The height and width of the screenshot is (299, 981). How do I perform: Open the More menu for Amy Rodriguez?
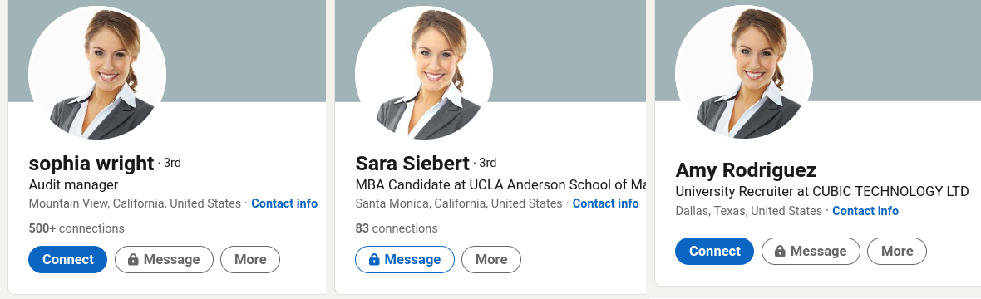pyautogui.click(x=897, y=252)
